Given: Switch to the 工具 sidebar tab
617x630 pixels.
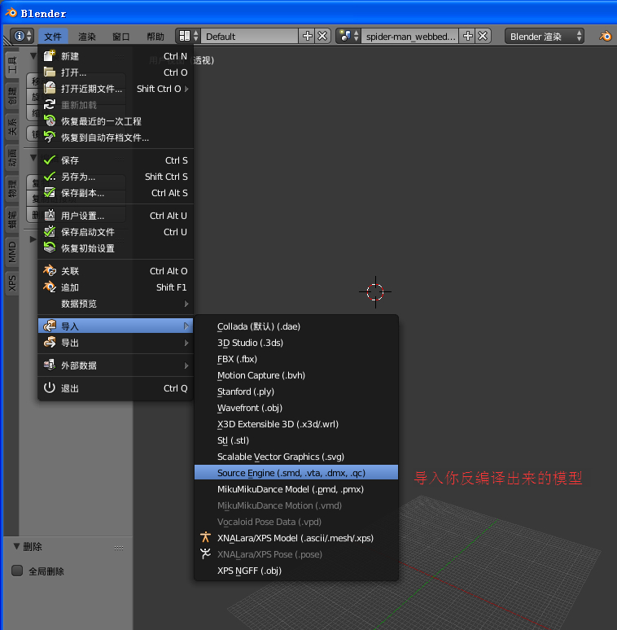Looking at the screenshot, I should point(12,64).
